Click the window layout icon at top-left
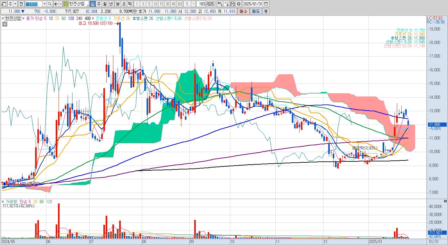The width and height of the screenshot is (448, 245). coord(4,4)
